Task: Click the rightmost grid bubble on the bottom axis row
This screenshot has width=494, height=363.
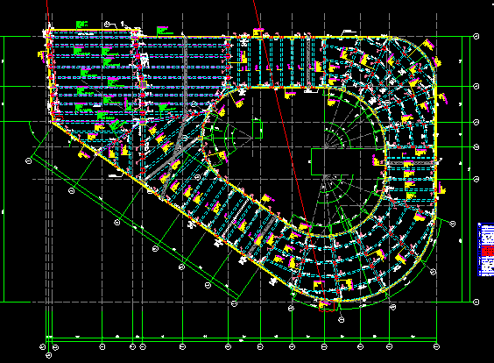Action: click(x=436, y=347)
